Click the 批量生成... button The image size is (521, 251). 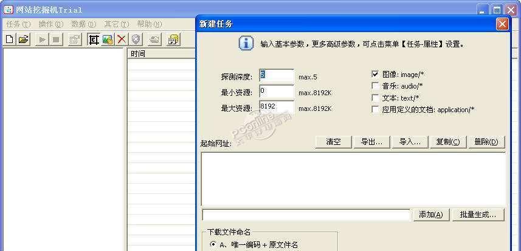pyautogui.click(x=478, y=215)
